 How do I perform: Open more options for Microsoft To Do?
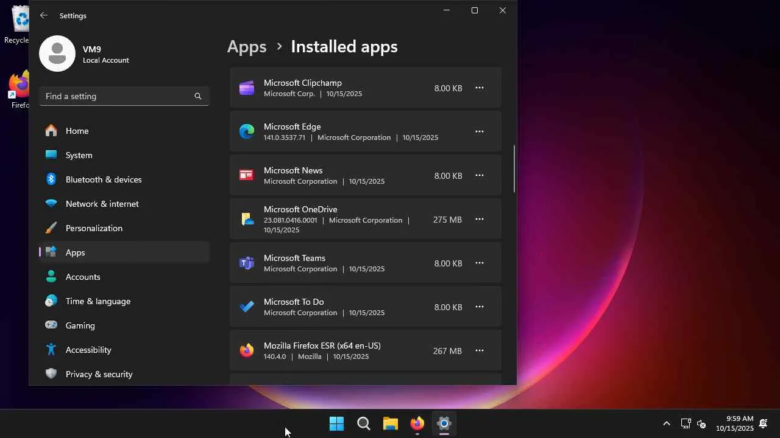[x=480, y=307]
